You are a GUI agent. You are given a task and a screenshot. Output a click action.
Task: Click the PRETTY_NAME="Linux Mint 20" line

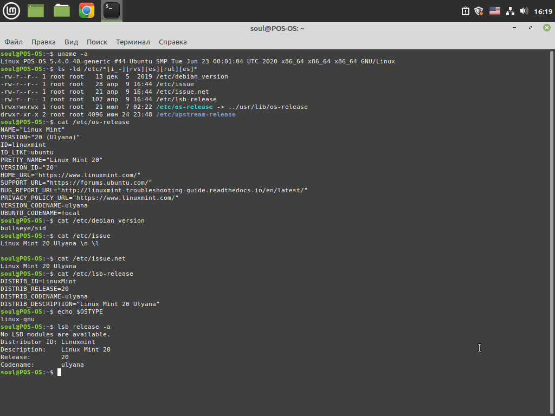coord(51,160)
